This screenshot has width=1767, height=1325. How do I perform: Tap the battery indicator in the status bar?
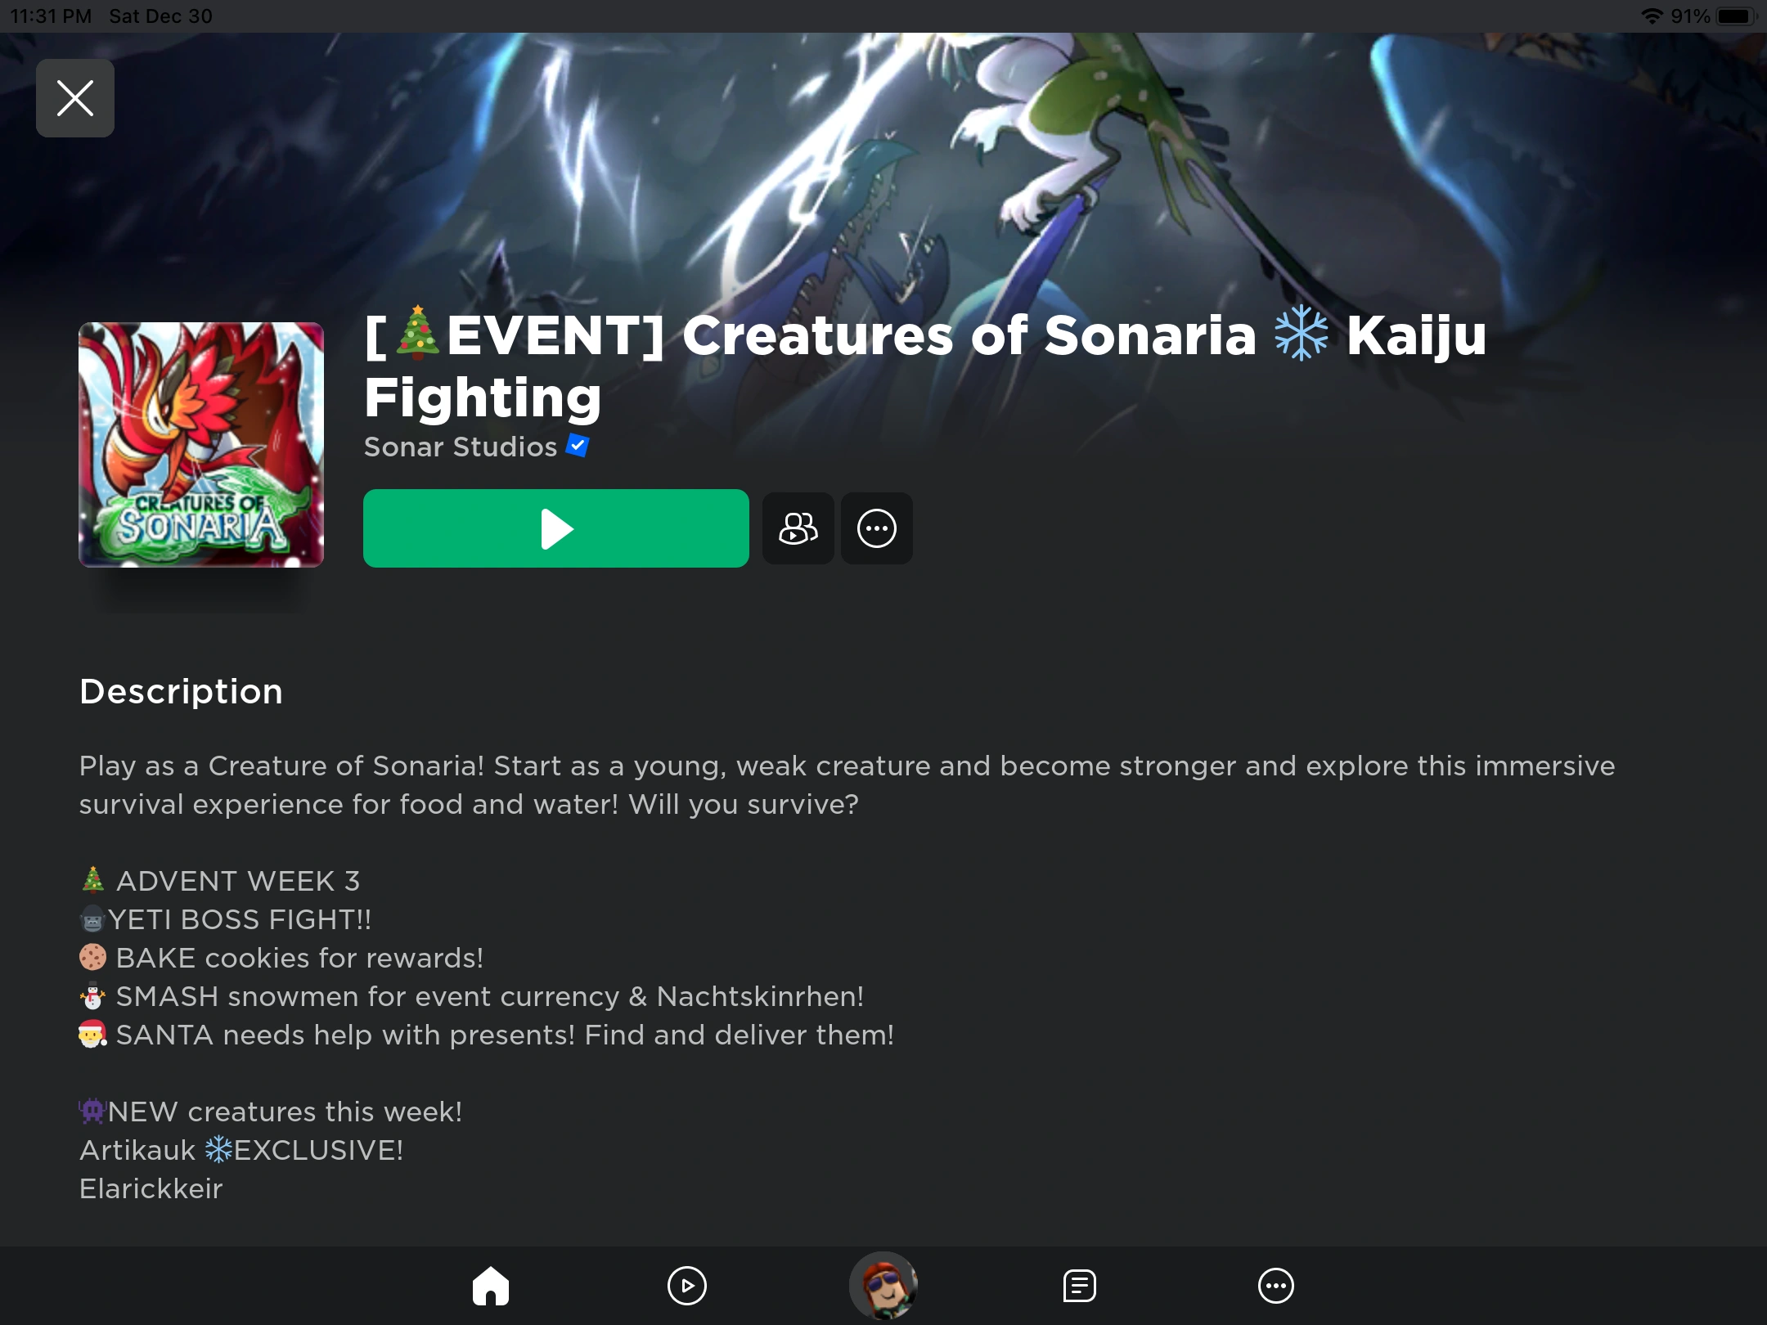coord(1736,16)
